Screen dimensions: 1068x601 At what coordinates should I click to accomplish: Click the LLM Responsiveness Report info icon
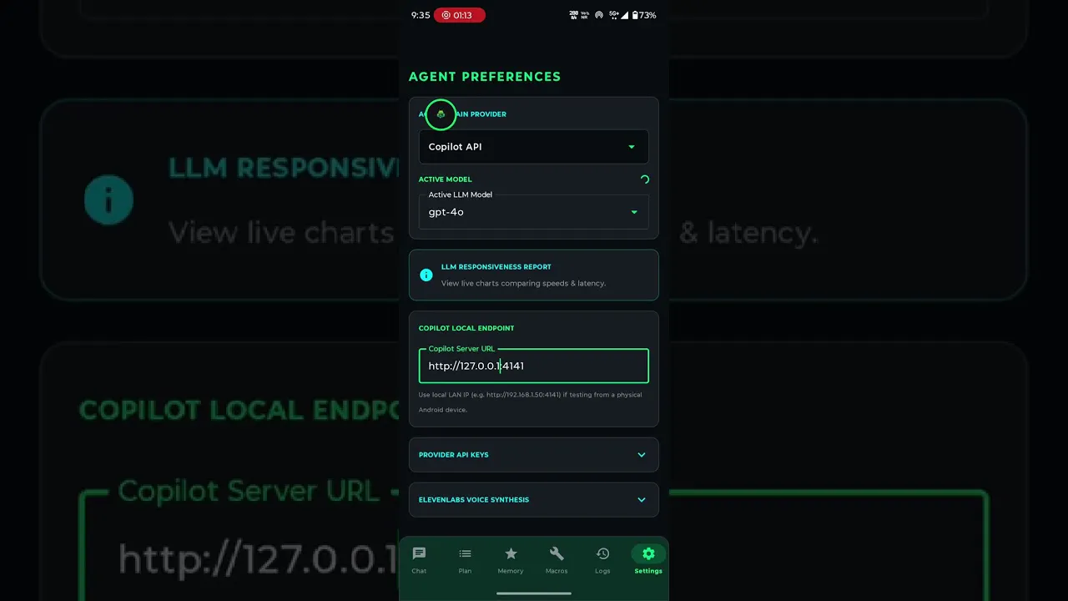pyautogui.click(x=426, y=275)
